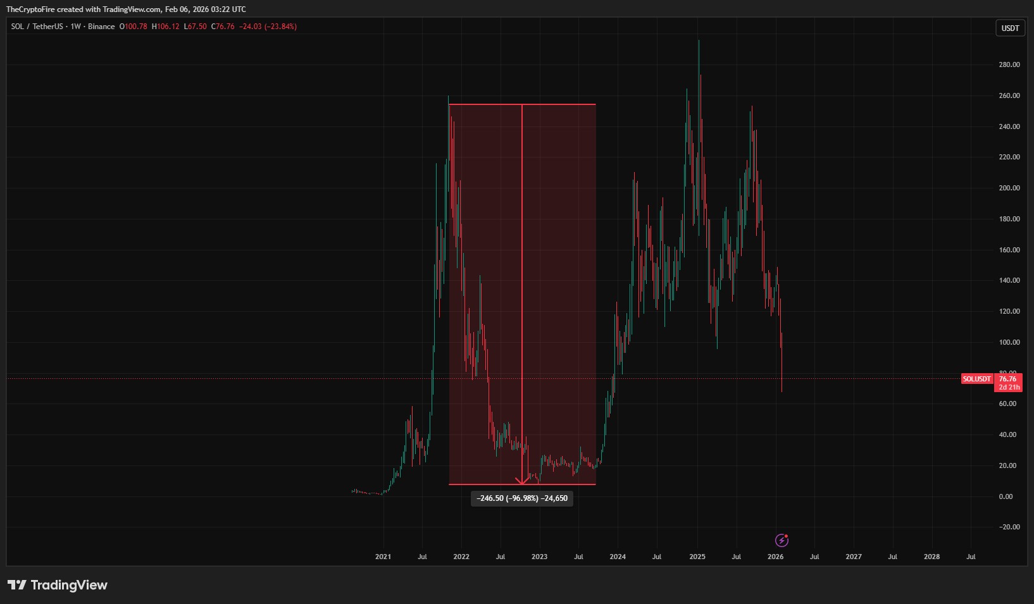Click the 100.00 price axis label

click(x=1009, y=342)
